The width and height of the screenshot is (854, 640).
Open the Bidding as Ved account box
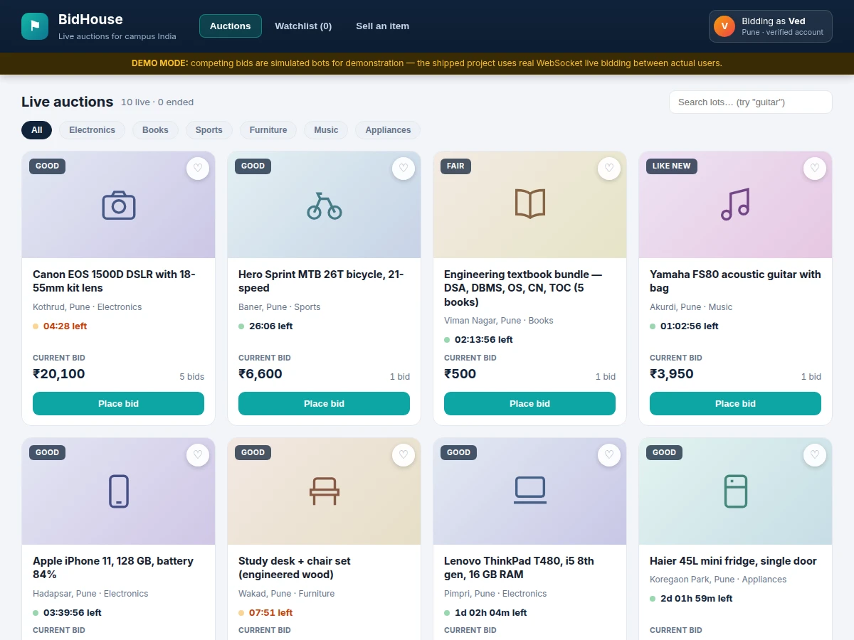[771, 26]
